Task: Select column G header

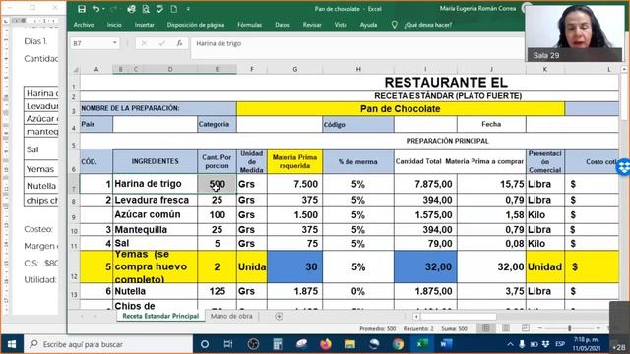Action: pos(295,69)
